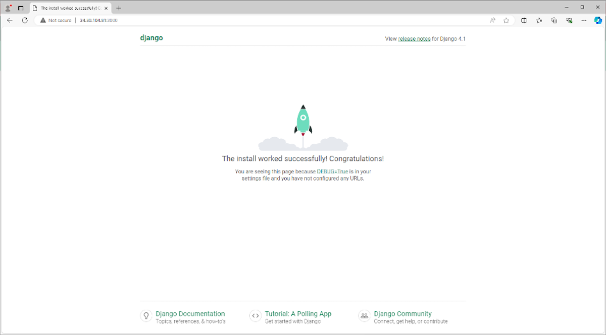Click "Topics, references, & how-to's" text

pos(190,321)
